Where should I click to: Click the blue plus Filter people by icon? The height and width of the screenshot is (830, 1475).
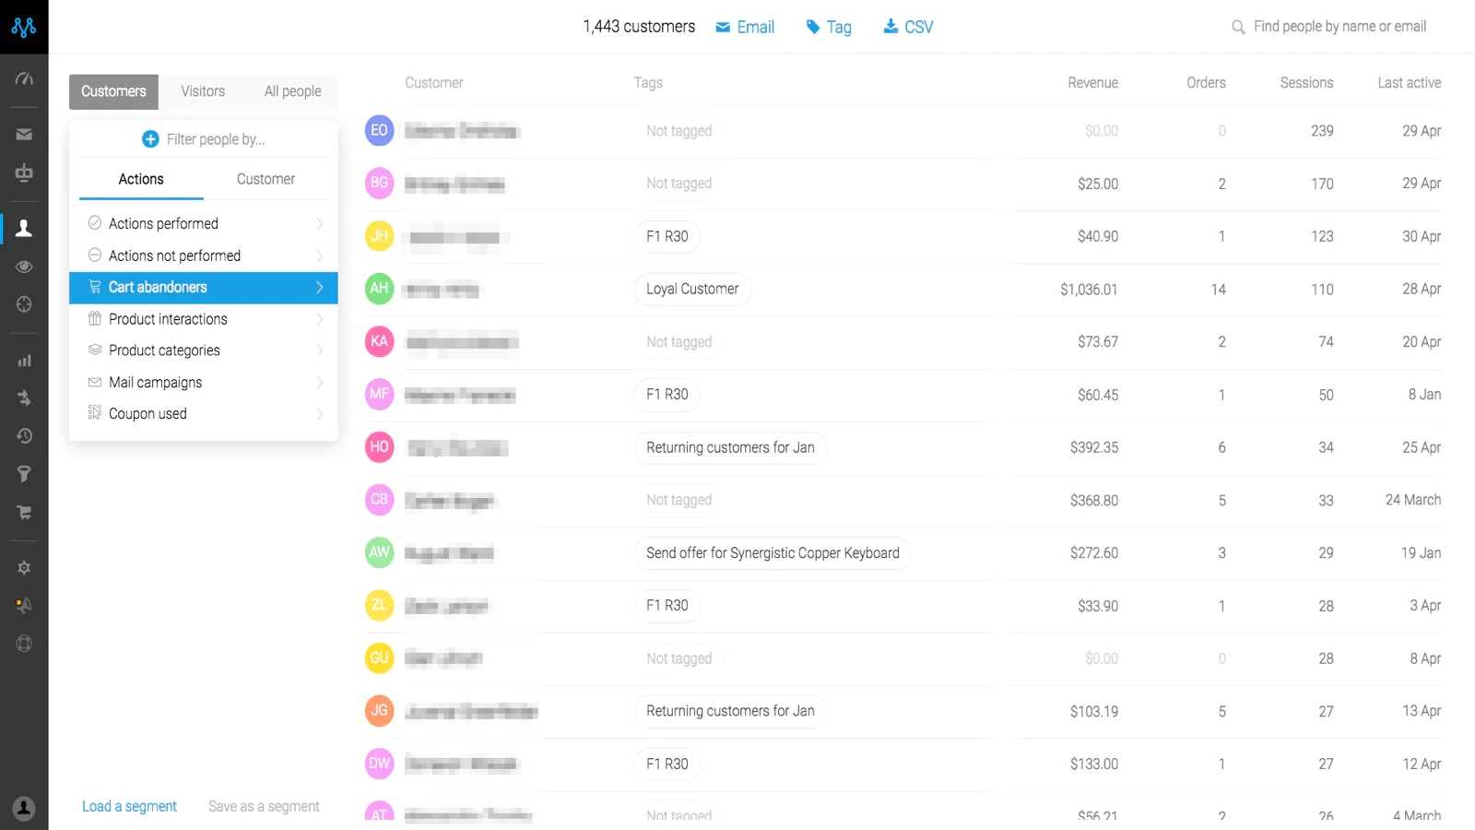(150, 139)
